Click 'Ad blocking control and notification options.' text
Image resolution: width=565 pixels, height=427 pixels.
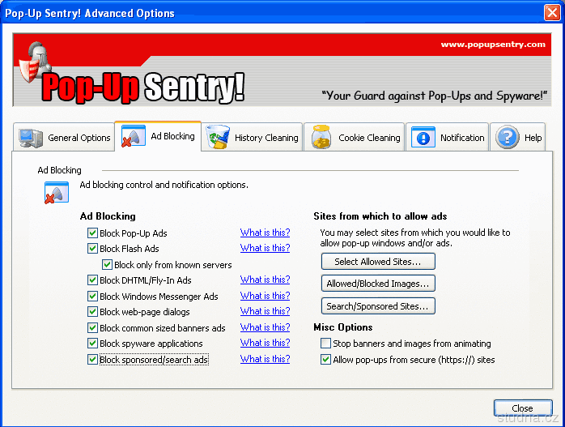click(164, 185)
